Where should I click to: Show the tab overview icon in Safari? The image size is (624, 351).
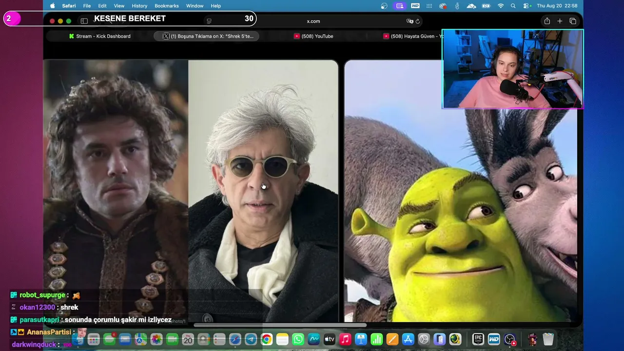573,21
